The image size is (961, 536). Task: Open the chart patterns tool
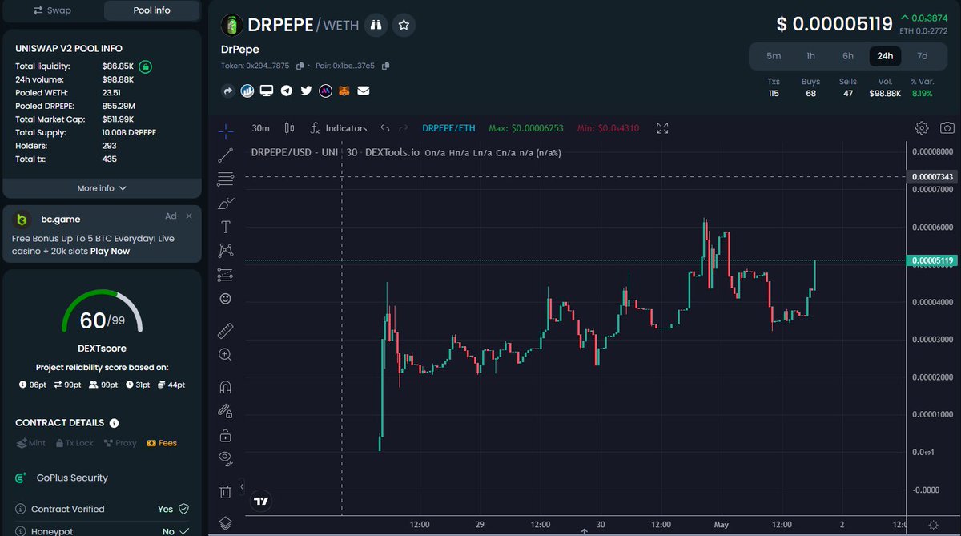click(226, 251)
